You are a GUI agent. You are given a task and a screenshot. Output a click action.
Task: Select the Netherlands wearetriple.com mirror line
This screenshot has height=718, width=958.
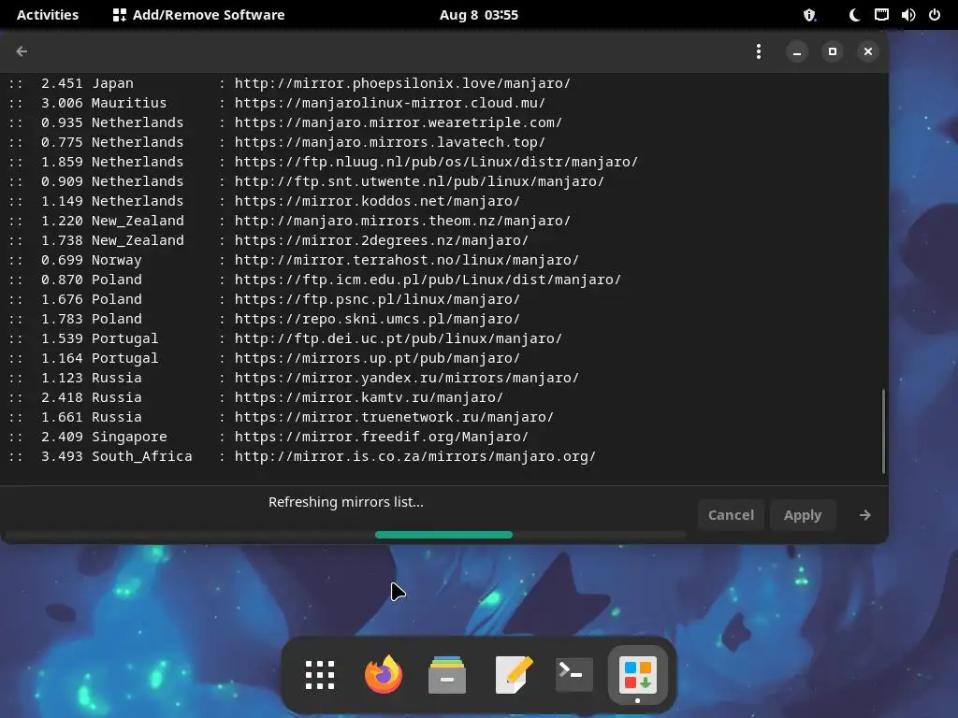(x=286, y=122)
